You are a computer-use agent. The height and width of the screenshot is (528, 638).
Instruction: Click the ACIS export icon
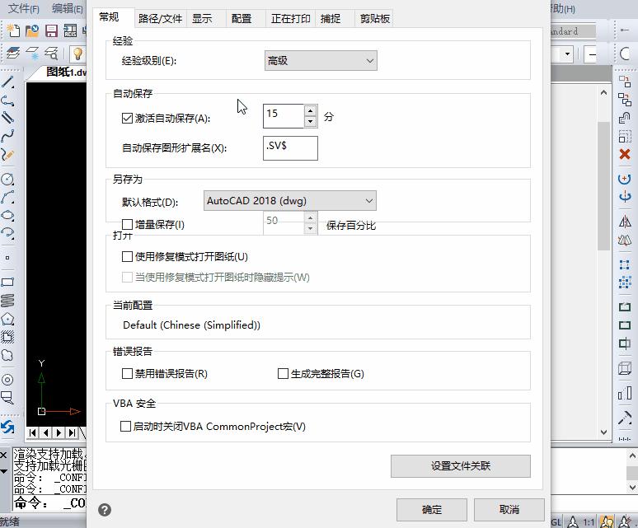70,31
